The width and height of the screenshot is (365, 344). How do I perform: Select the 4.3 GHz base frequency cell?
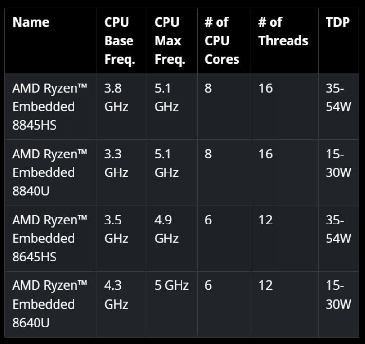click(x=116, y=295)
